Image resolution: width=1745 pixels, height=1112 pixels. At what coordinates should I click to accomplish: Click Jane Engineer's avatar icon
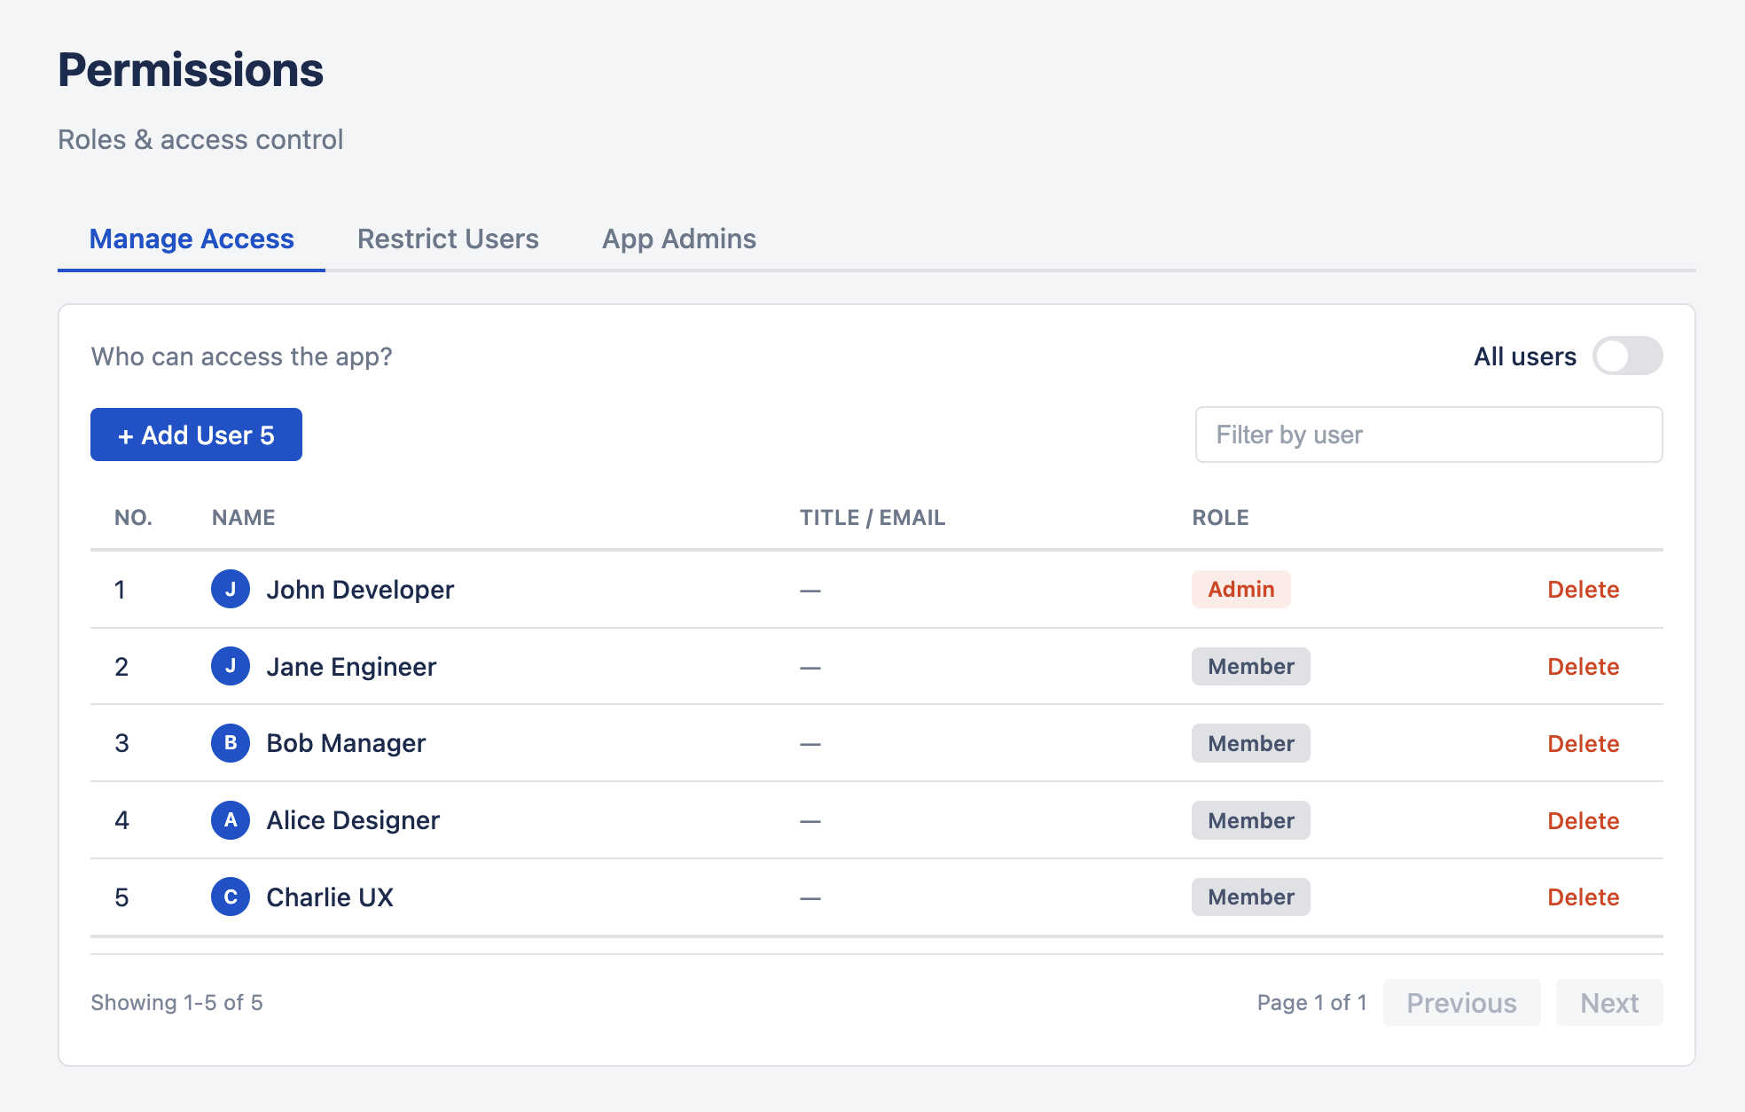coord(230,666)
